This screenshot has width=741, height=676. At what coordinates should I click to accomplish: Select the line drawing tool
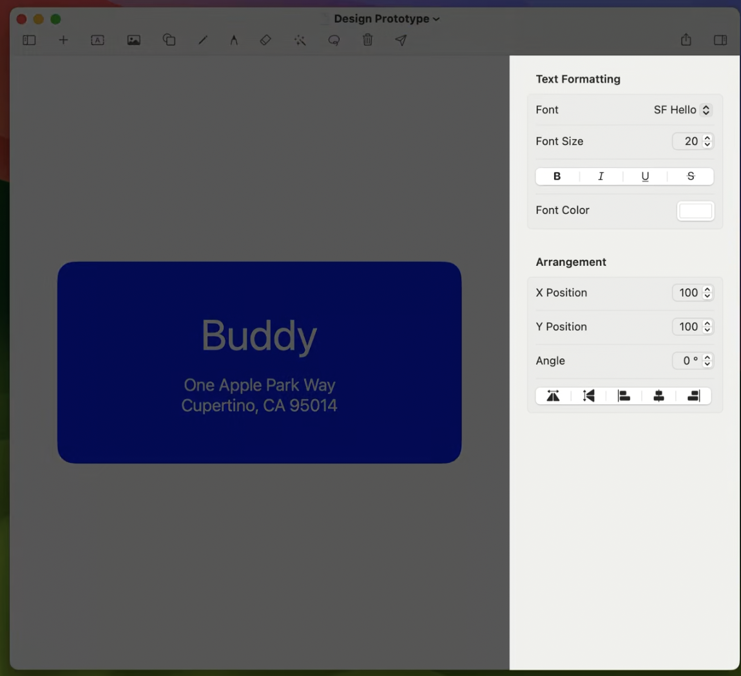pyautogui.click(x=203, y=40)
